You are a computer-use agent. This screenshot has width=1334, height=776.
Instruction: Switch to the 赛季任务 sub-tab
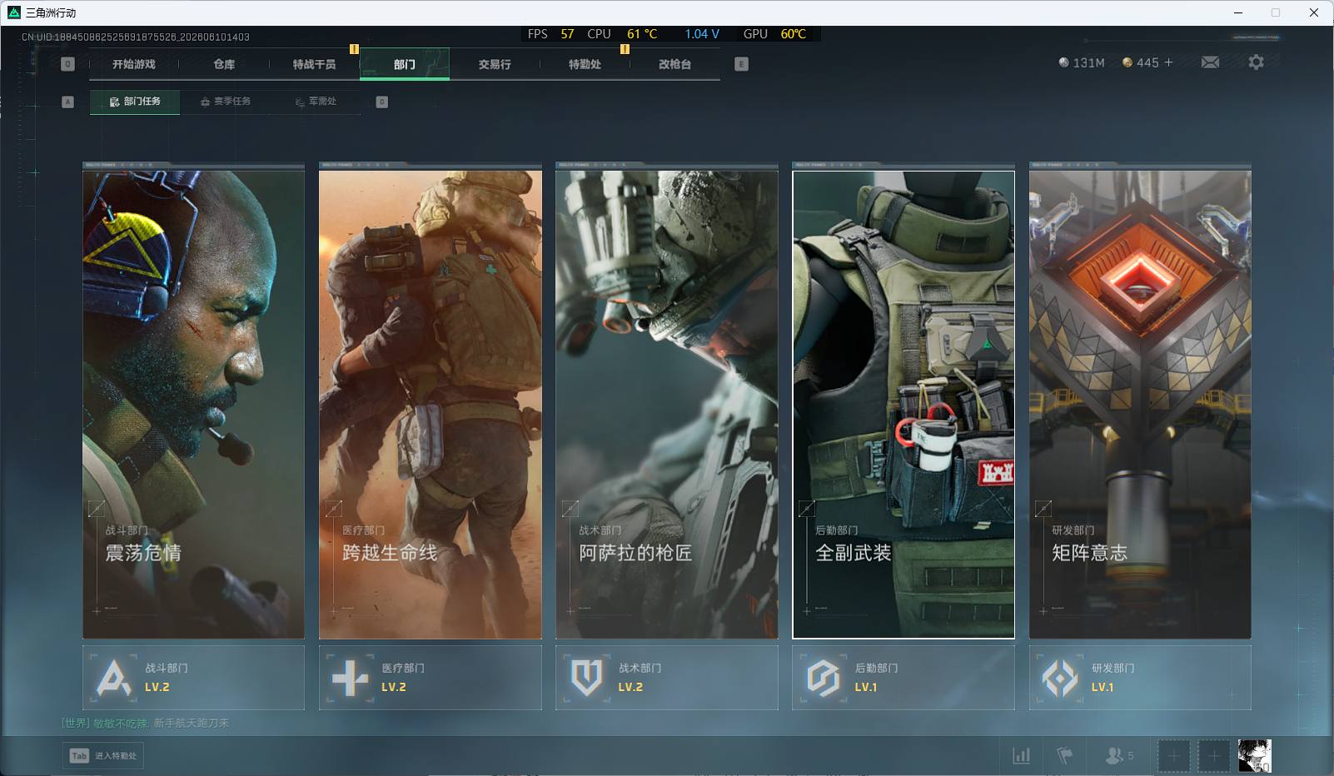226,102
